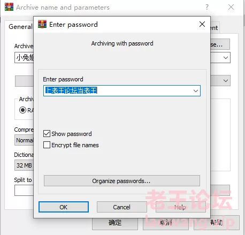Close the Archive name and parameters window
The width and height of the screenshot is (245, 235).
click(231, 7)
